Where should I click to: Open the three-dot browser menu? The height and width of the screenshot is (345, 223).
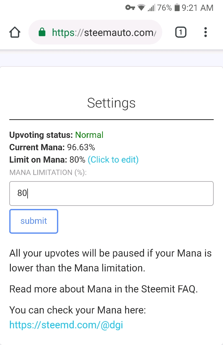[x=205, y=32]
